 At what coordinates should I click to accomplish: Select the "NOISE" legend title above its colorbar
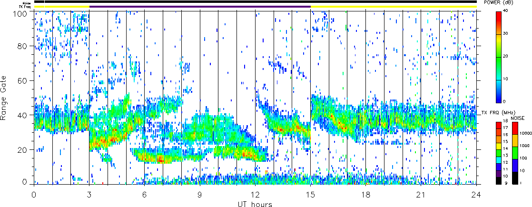[x=518, y=118]
